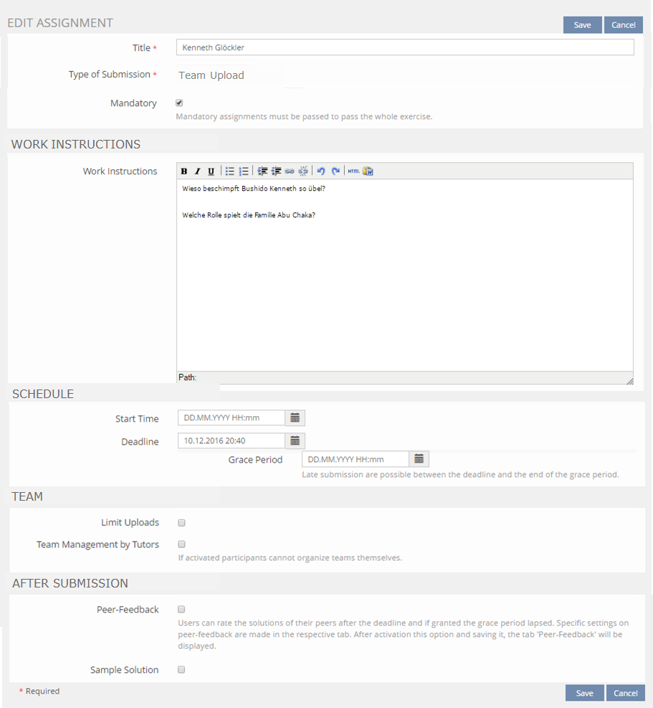Redo the last edit
The height and width of the screenshot is (708, 653).
335,171
